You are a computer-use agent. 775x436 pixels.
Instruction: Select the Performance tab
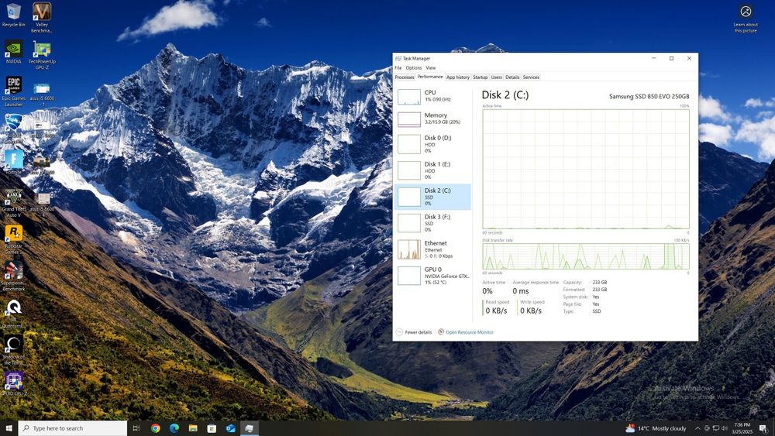click(x=430, y=77)
